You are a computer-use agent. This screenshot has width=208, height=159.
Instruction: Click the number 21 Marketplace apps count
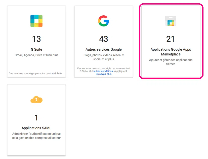point(171,39)
